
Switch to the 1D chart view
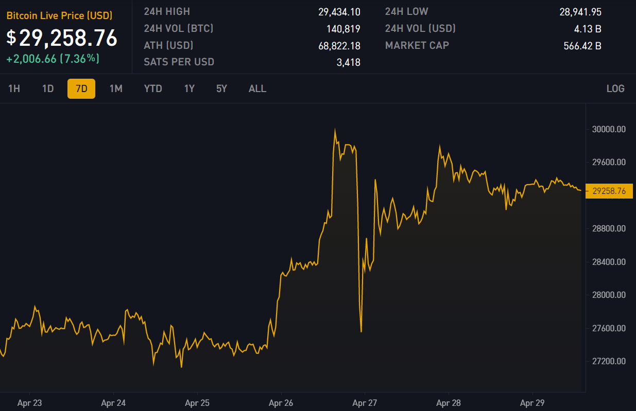47,88
